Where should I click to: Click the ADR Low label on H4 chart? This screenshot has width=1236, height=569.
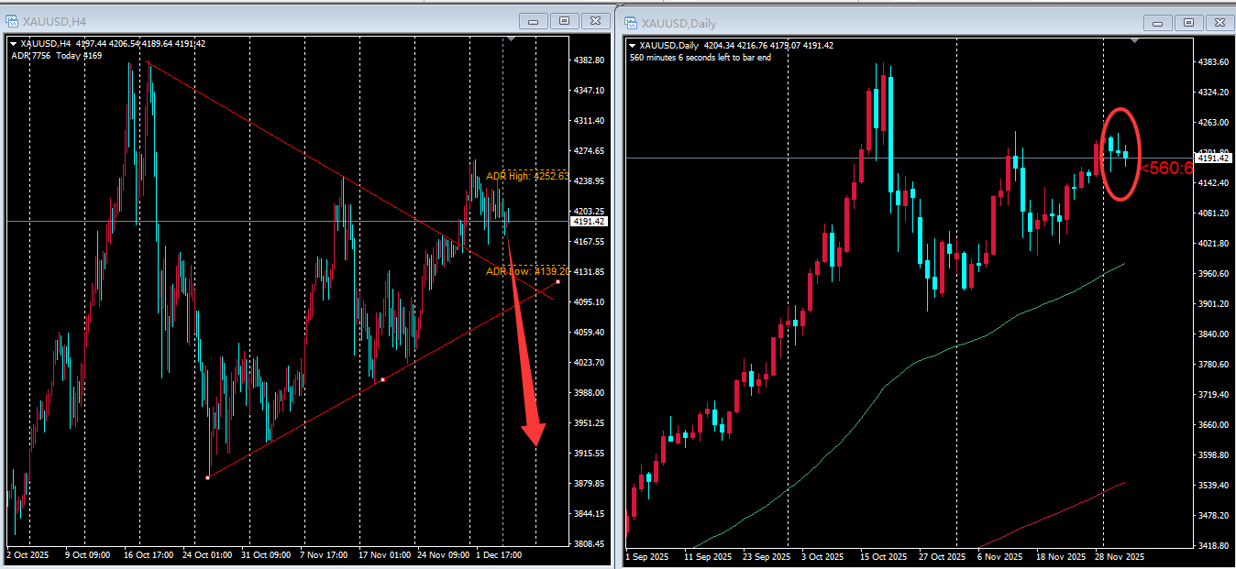(527, 271)
